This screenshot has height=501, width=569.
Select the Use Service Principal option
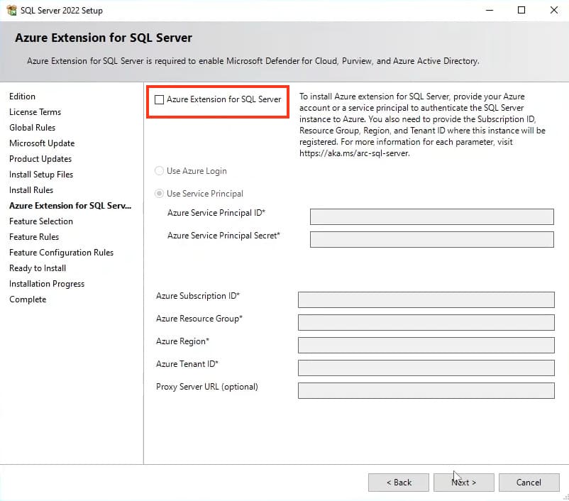coord(160,194)
